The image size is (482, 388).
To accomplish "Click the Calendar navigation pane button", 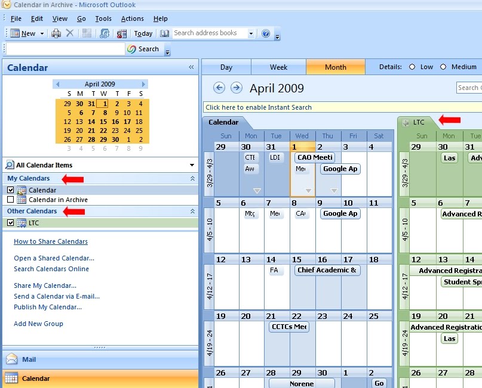I will pyautogui.click(x=100, y=378).
